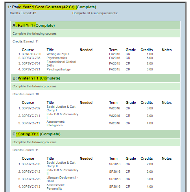Click the 'Indiv Diff & Personality I' title
Screen dimensions: 190x192
pyautogui.click(x=63, y=116)
